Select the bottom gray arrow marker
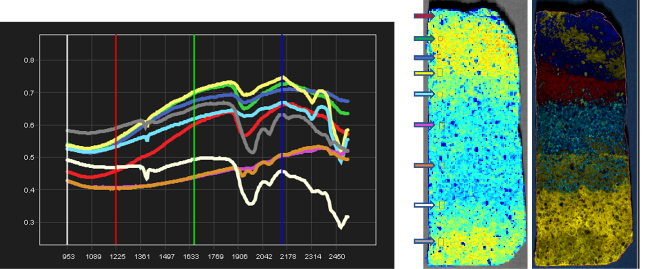Viewport: 656px width, 269px height. tap(424, 241)
